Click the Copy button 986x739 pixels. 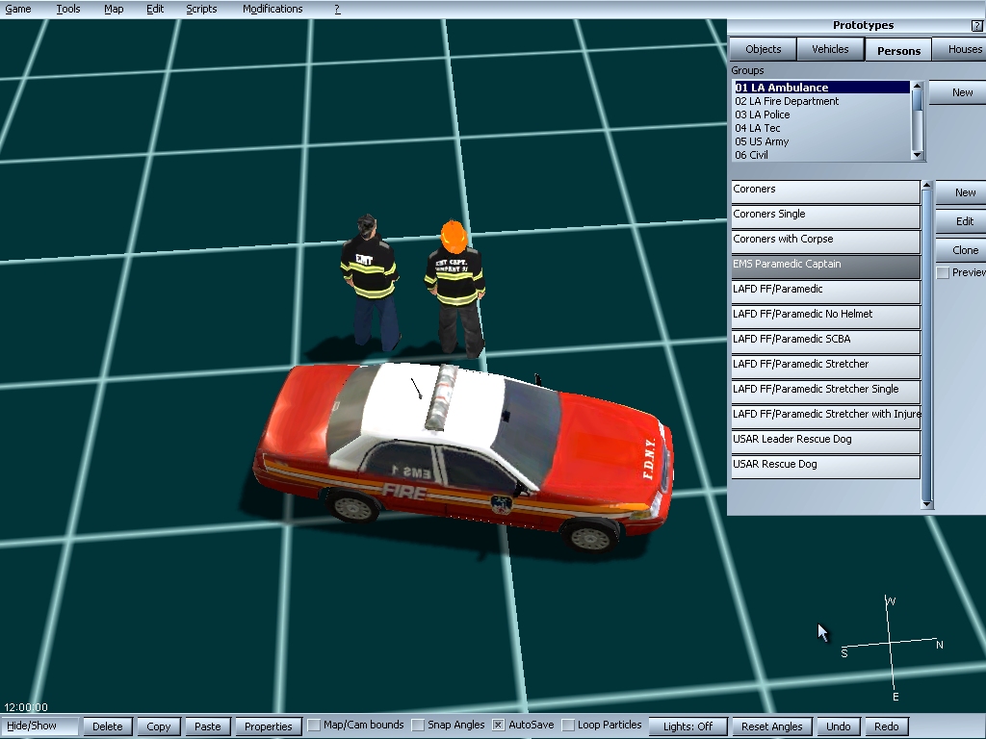click(x=159, y=726)
